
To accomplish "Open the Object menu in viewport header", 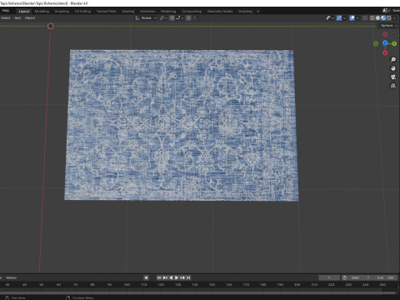I will coord(30,18).
